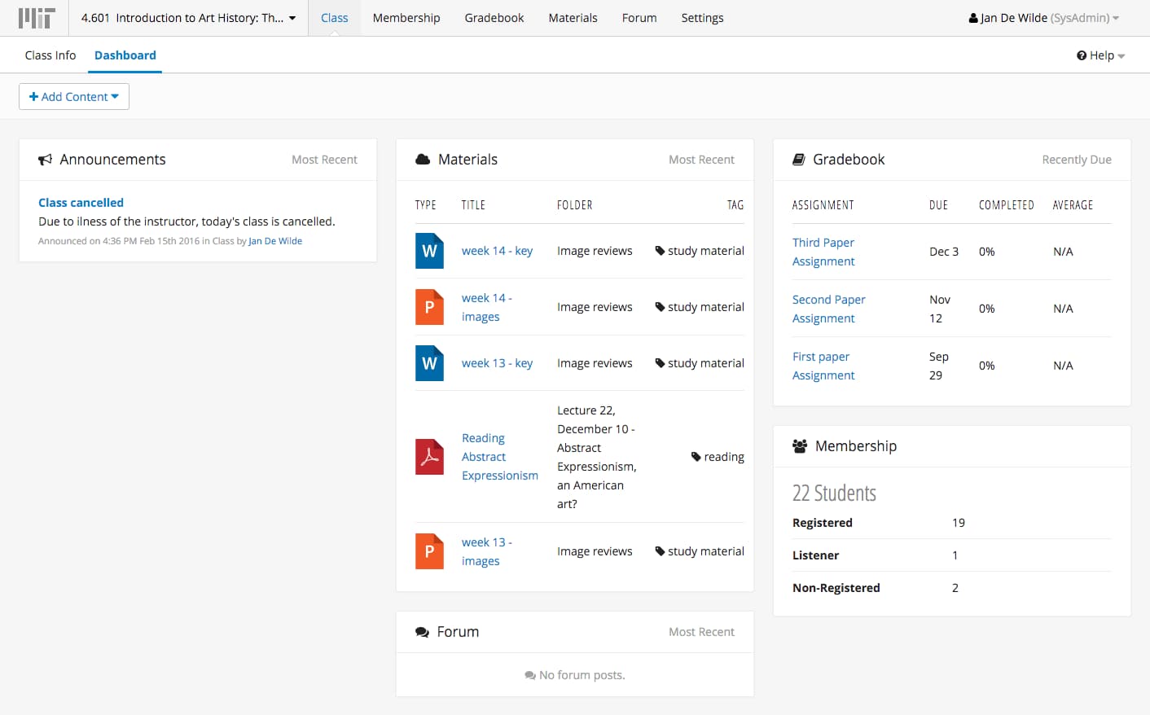The height and width of the screenshot is (715, 1150).
Task: Click the study material tag for week 14 - key
Action: coord(700,251)
